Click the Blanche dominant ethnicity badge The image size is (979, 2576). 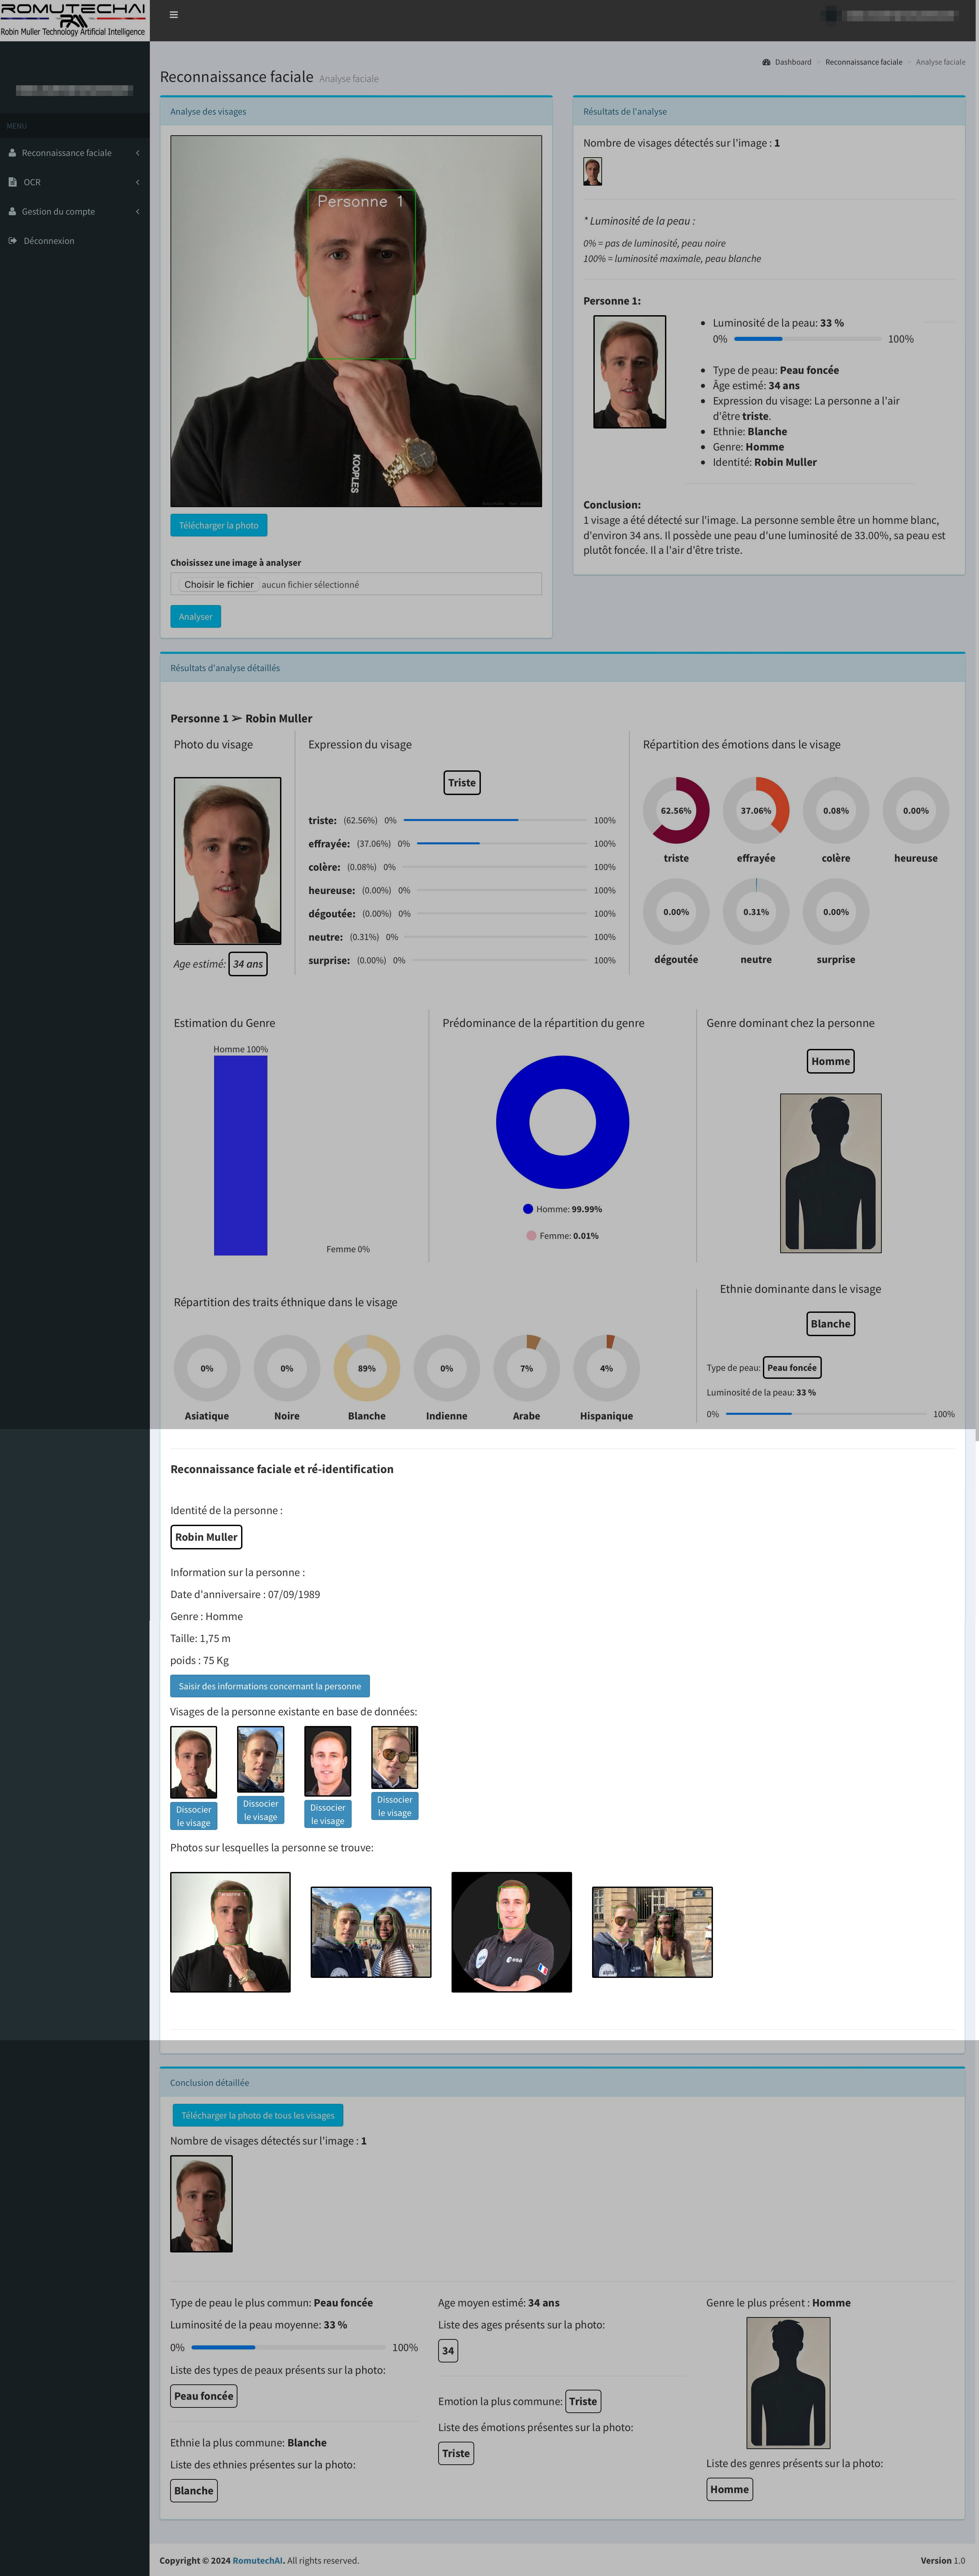(831, 1324)
